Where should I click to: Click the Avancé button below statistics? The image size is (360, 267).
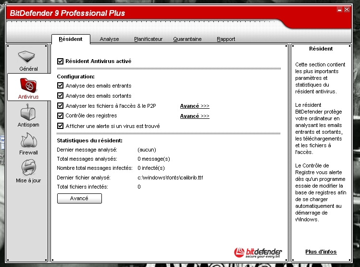(79, 198)
